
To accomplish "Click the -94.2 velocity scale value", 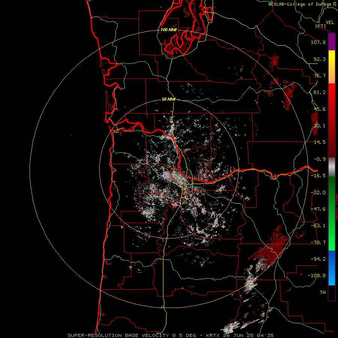I will [x=318, y=259].
